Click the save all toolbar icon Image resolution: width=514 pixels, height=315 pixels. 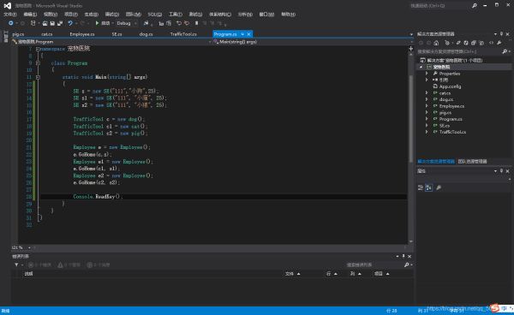(x=60, y=23)
